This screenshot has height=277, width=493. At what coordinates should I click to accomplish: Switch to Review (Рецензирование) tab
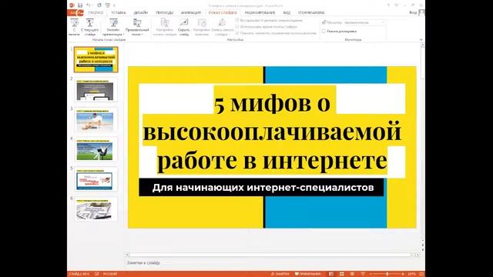(260, 12)
